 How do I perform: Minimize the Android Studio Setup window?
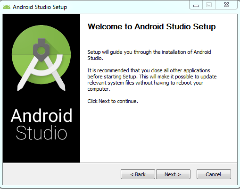coord(196,5)
